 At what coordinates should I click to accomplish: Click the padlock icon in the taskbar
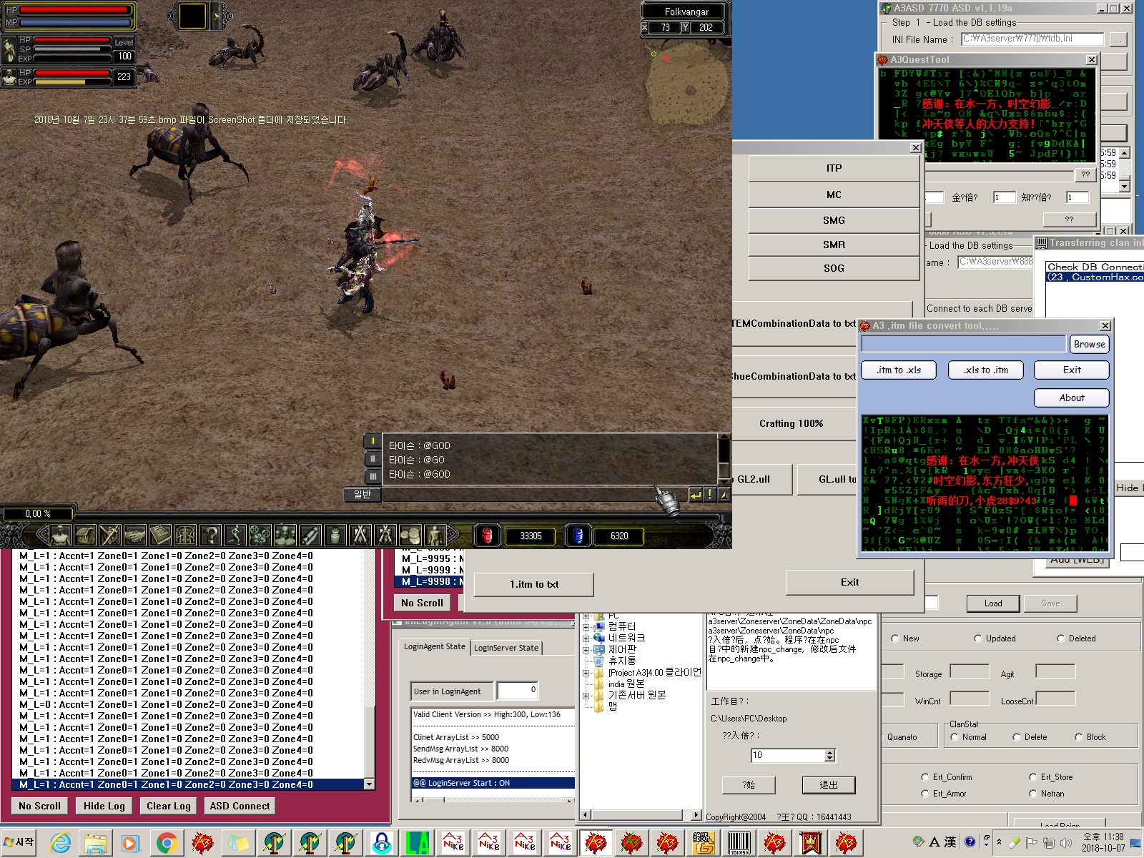[382, 844]
